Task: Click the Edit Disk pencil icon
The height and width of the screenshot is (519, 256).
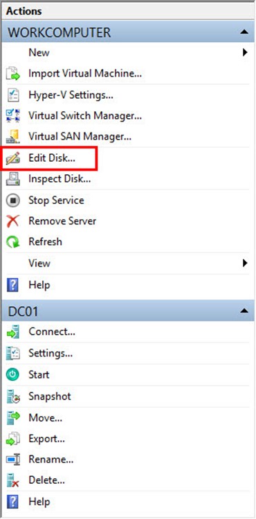Action: (x=13, y=158)
